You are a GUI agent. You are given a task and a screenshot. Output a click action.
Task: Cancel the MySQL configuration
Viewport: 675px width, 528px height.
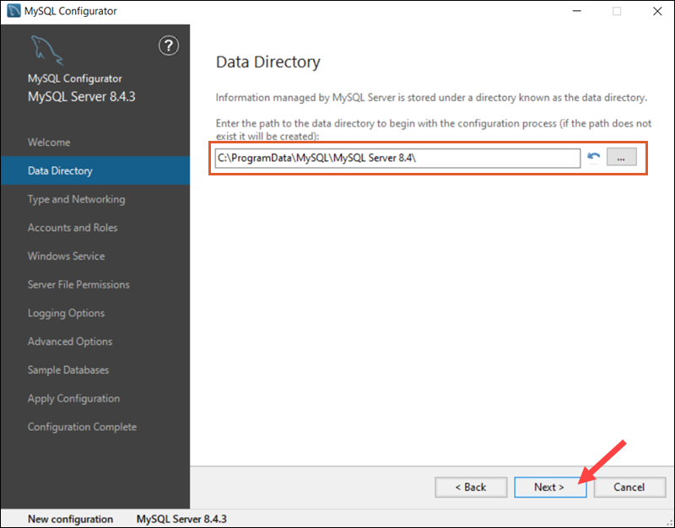[x=629, y=487]
